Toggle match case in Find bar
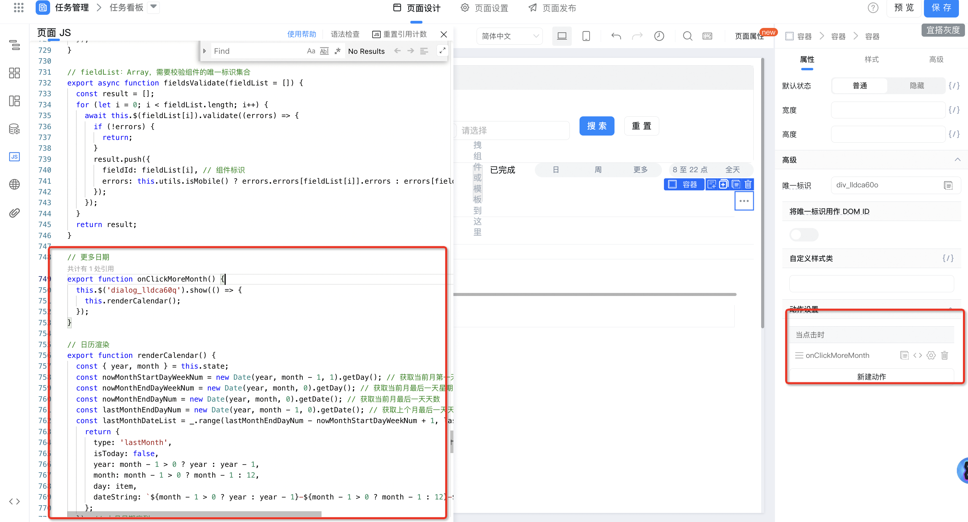This screenshot has width=968, height=522. pos(311,51)
